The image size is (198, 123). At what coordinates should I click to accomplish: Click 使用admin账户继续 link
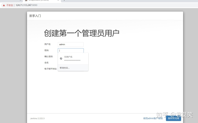coord(153,118)
